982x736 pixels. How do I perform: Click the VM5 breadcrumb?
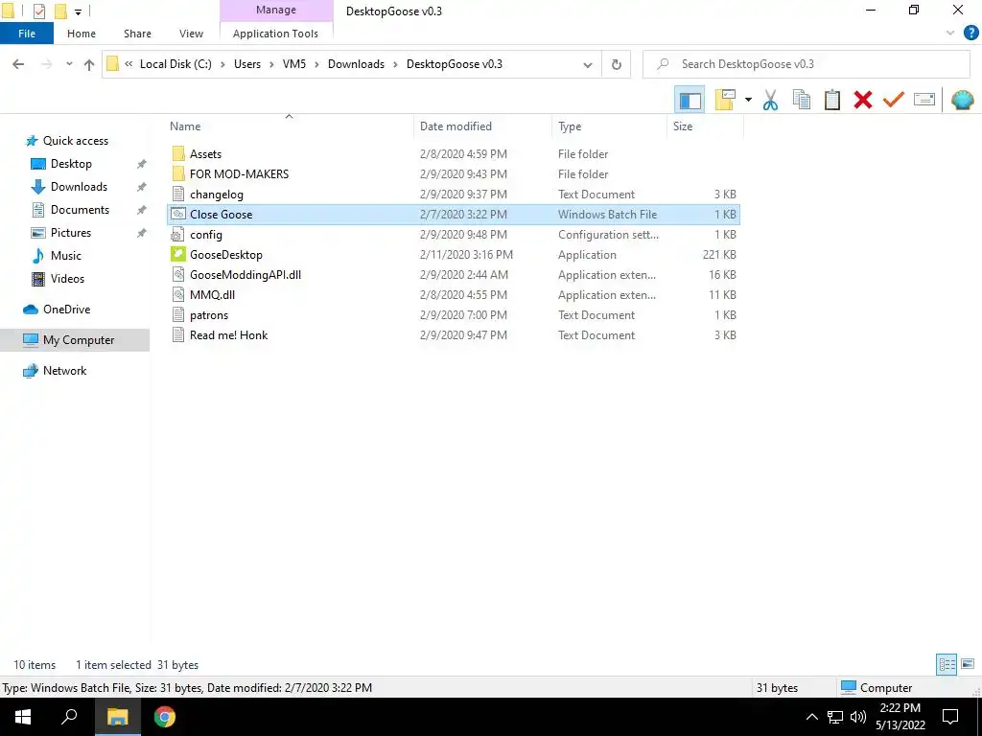tap(294, 64)
